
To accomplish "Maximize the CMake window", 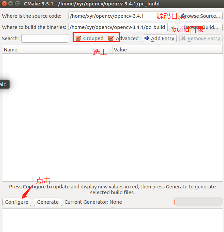I will (x=17, y=3).
